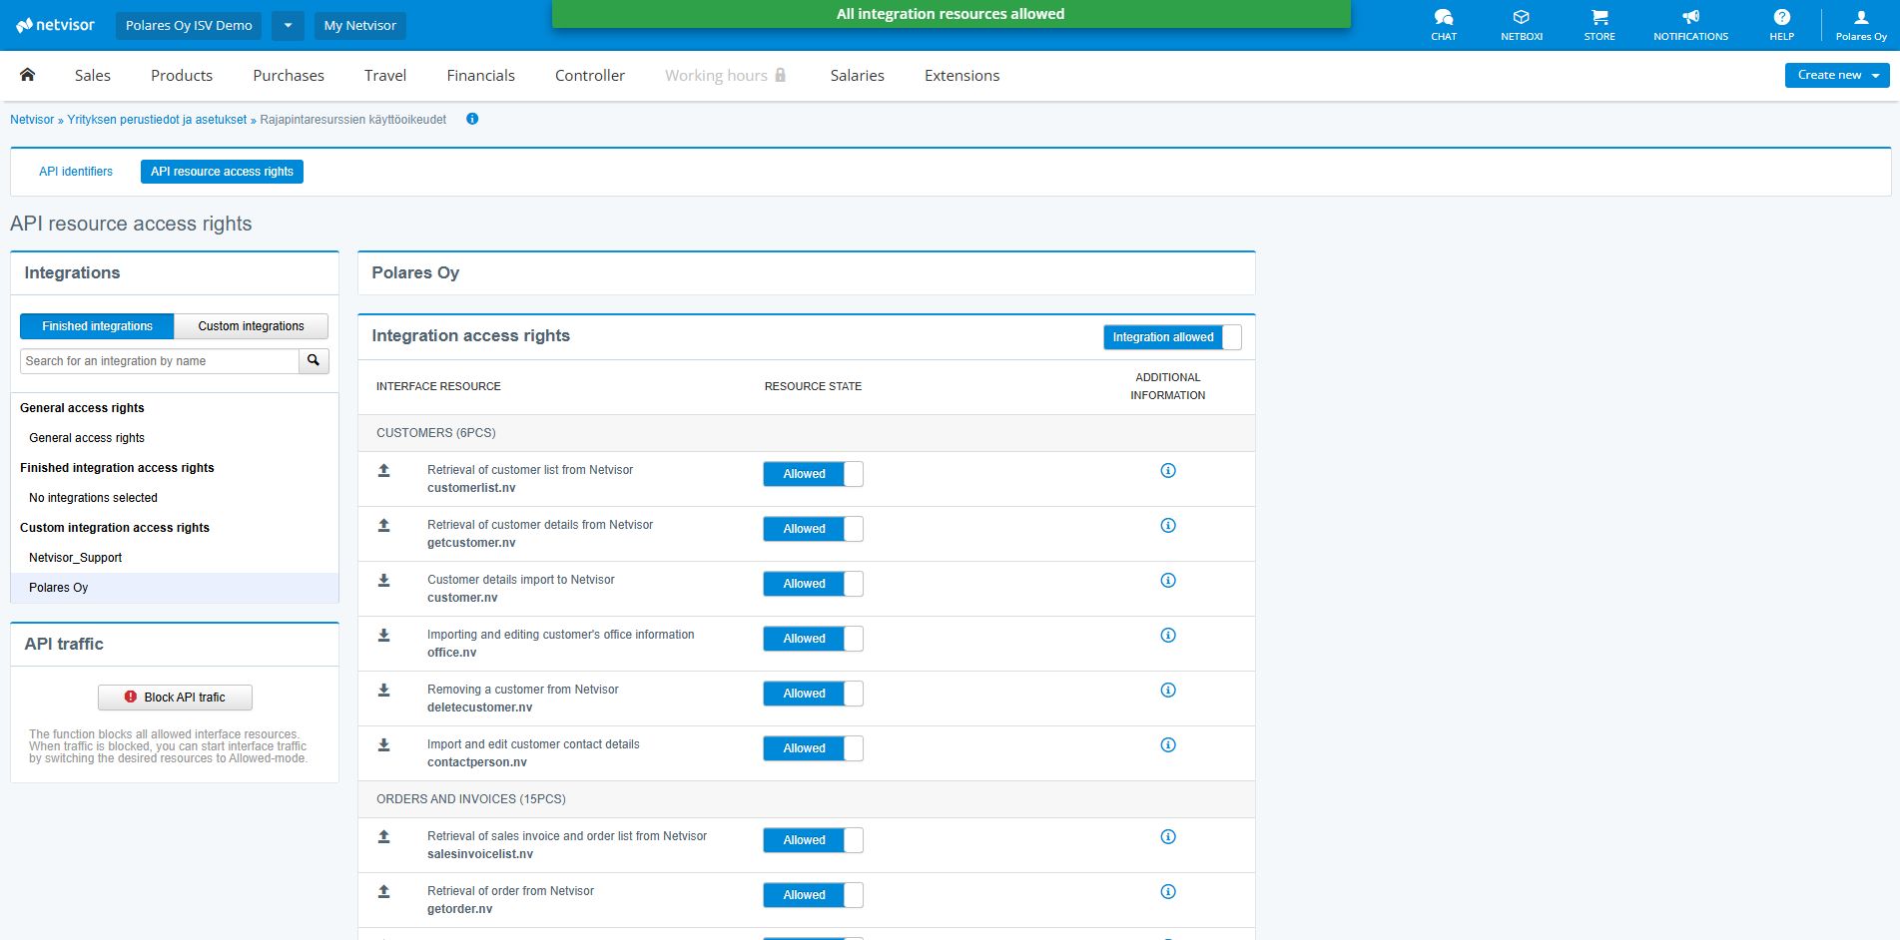
Task: Open the Financials menu
Action: (480, 76)
